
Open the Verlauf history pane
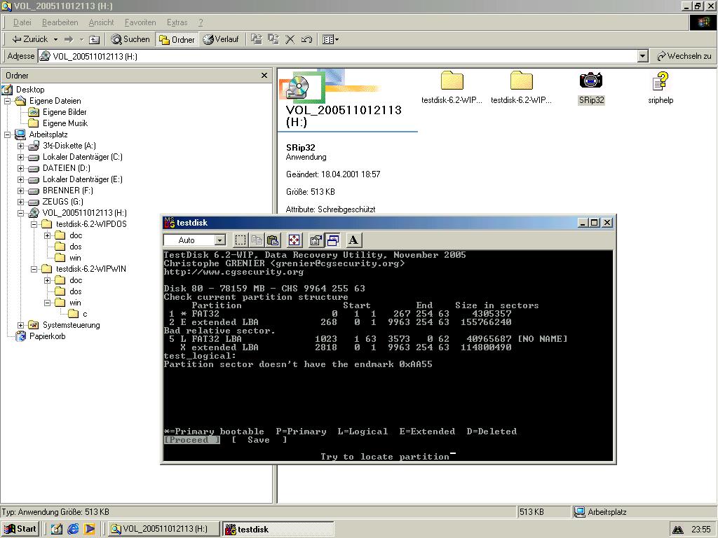click(x=222, y=39)
